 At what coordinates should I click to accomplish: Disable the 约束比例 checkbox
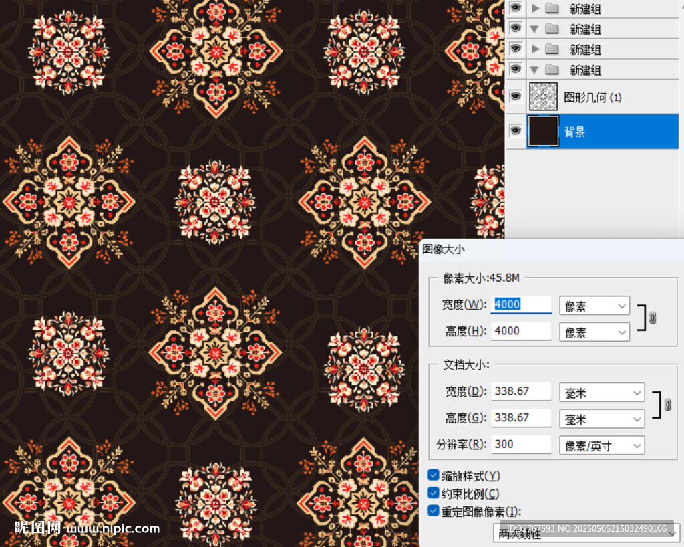pos(434,494)
